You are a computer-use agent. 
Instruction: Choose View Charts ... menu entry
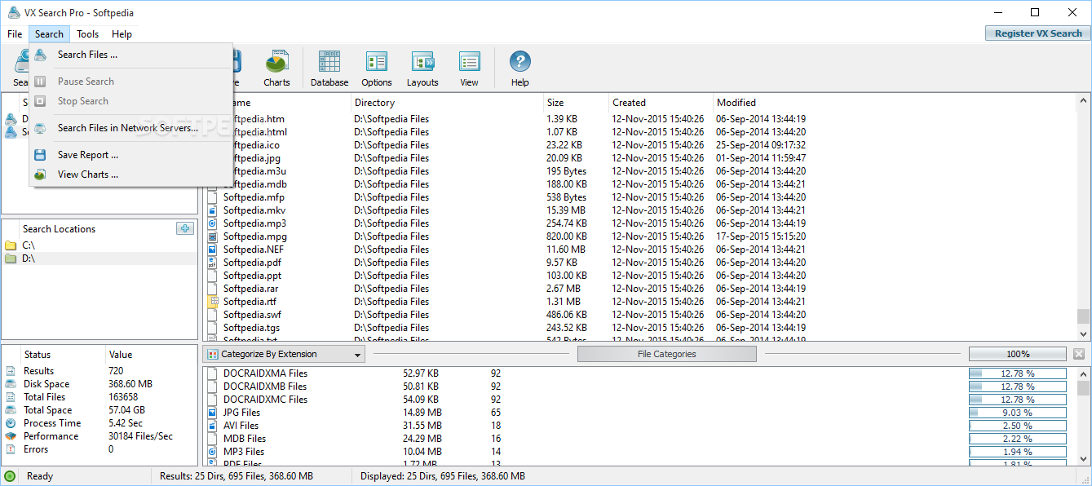tap(130, 175)
